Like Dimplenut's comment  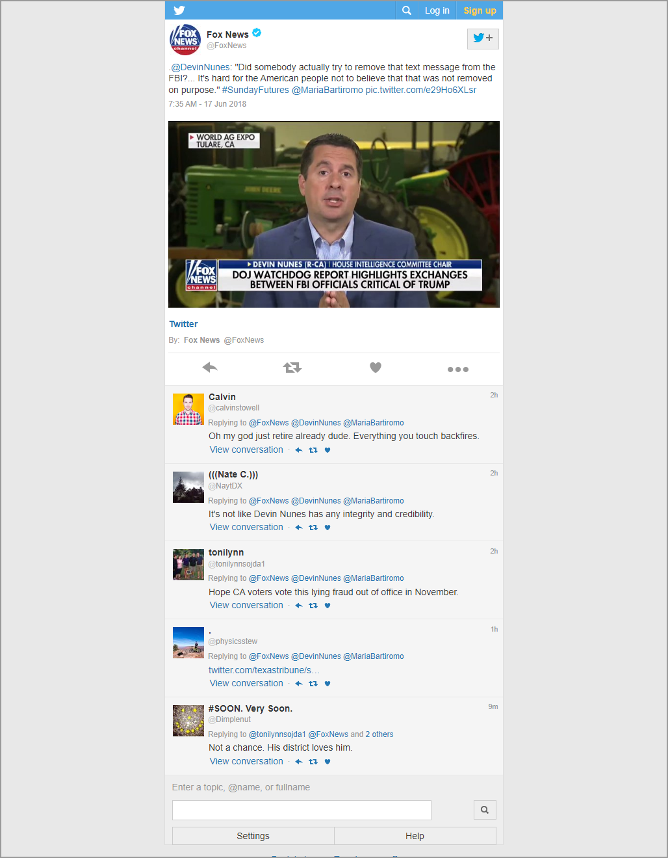point(328,762)
